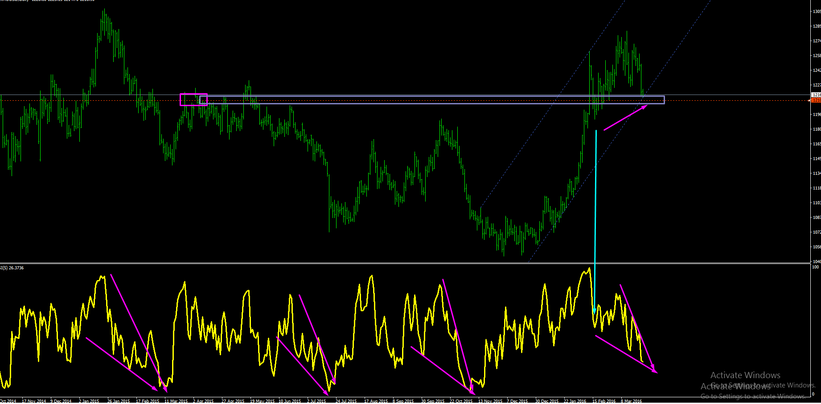Viewport: 821px width, 404px height.
Task: Click the 1305 price axis label
Action: coord(817,12)
